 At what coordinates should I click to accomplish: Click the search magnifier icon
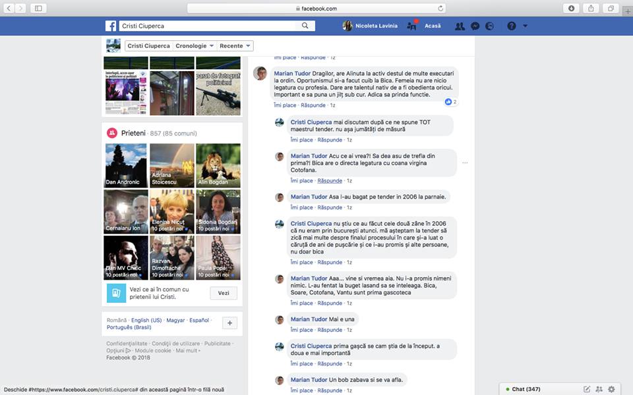pos(305,26)
